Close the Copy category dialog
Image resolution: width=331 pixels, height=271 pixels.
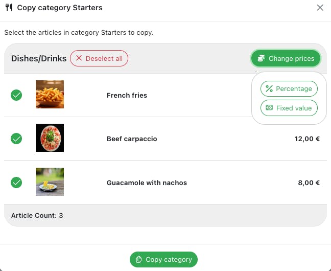pos(320,8)
